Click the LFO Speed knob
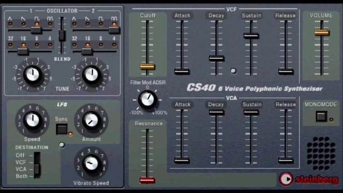The height and width of the screenshot is (193, 343). point(33,120)
